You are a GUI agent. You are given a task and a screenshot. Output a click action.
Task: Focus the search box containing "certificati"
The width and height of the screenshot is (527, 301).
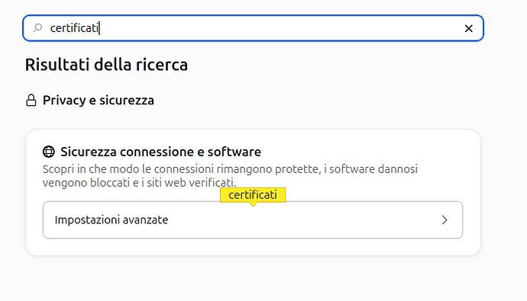pos(253,28)
